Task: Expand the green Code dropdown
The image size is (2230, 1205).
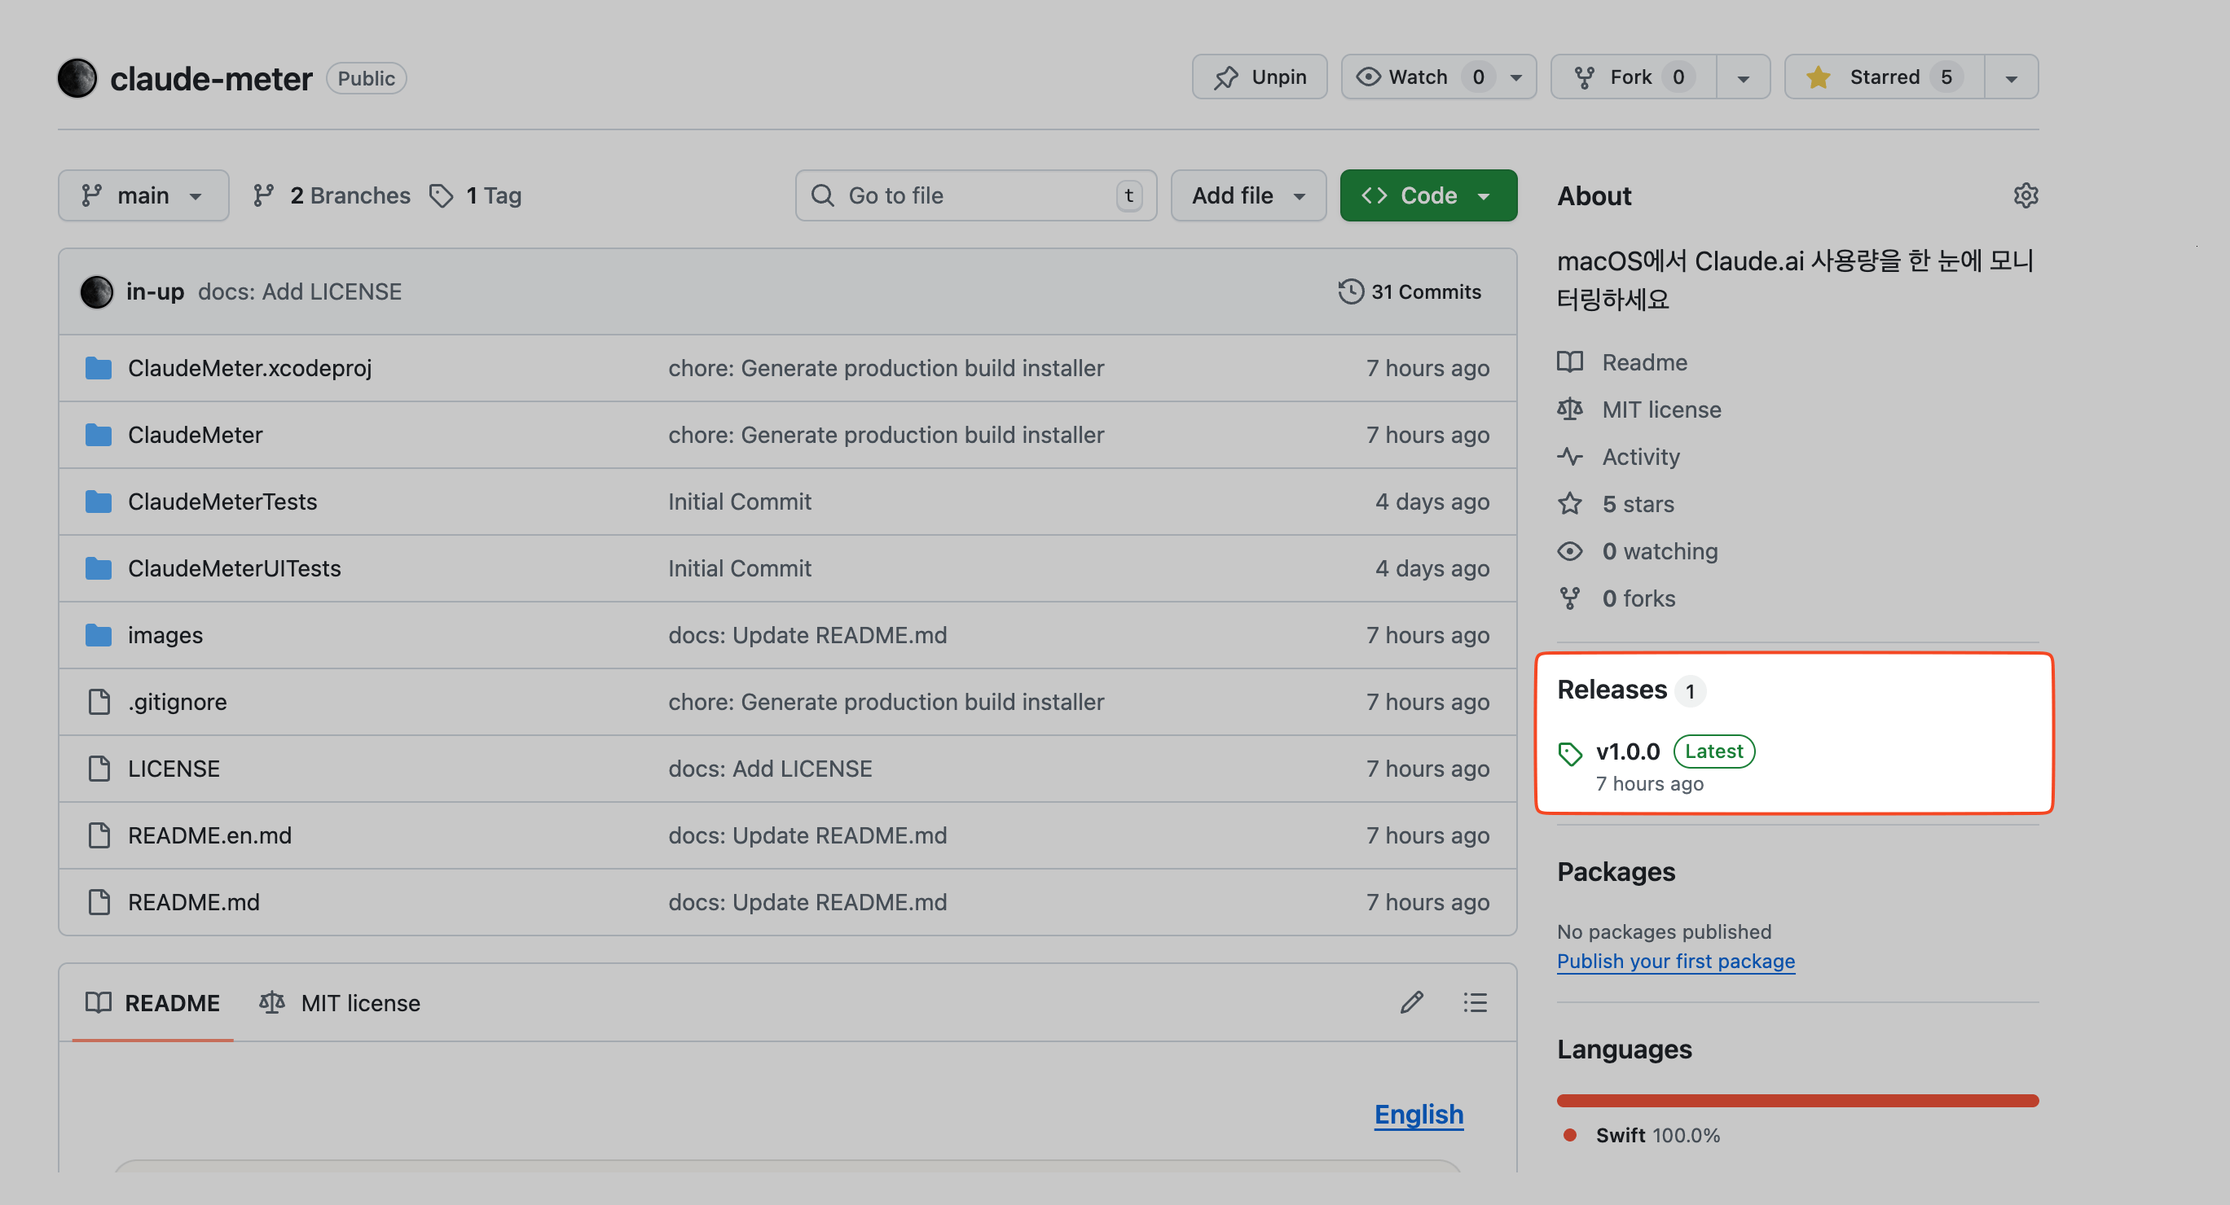Action: (x=1427, y=195)
